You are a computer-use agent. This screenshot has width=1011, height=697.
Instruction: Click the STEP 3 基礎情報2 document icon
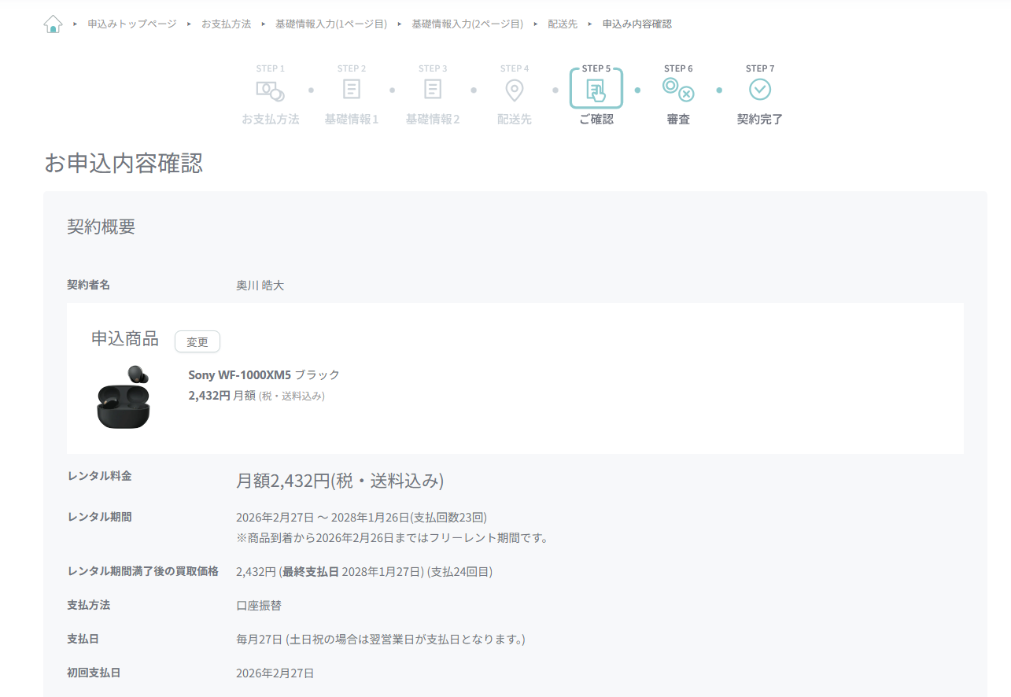[433, 90]
